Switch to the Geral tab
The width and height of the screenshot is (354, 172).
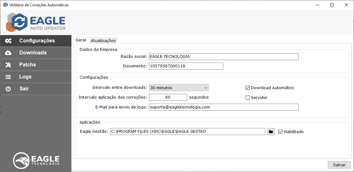tap(81, 40)
